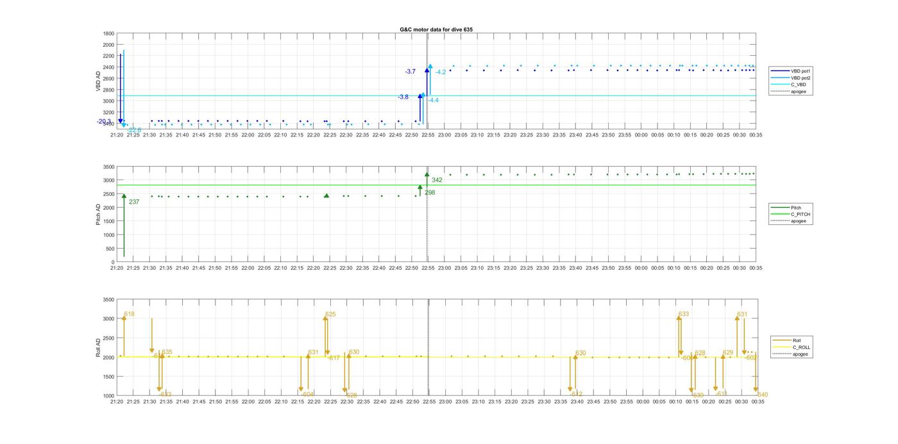Click the '3500' tick on Pitch y-axis
The height and width of the screenshot is (444, 898).
pyautogui.click(x=109, y=167)
